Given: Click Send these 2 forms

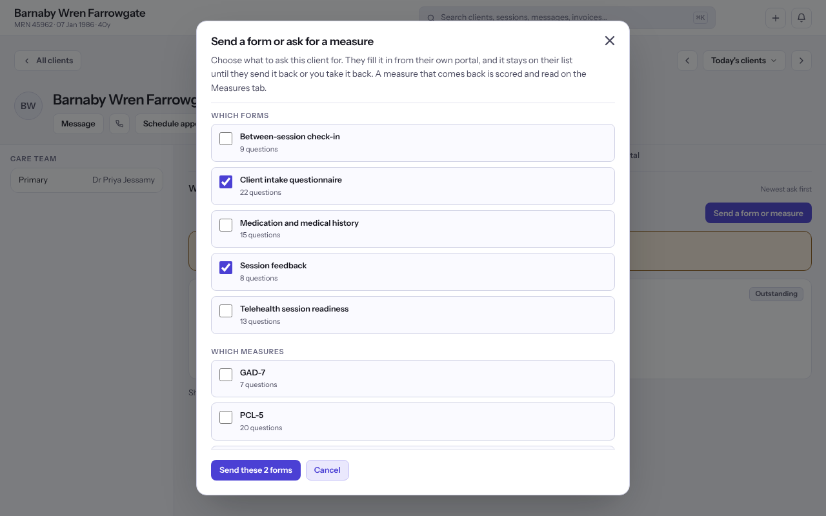Looking at the screenshot, I should (256, 470).
